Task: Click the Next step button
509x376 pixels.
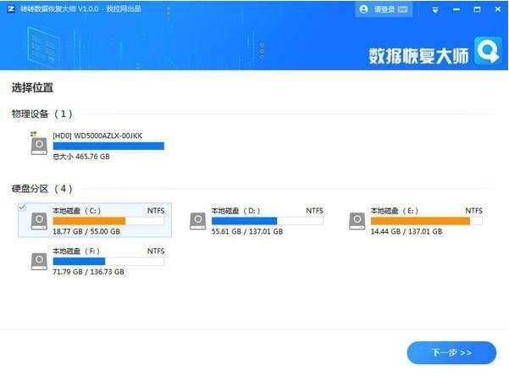Action: [451, 352]
